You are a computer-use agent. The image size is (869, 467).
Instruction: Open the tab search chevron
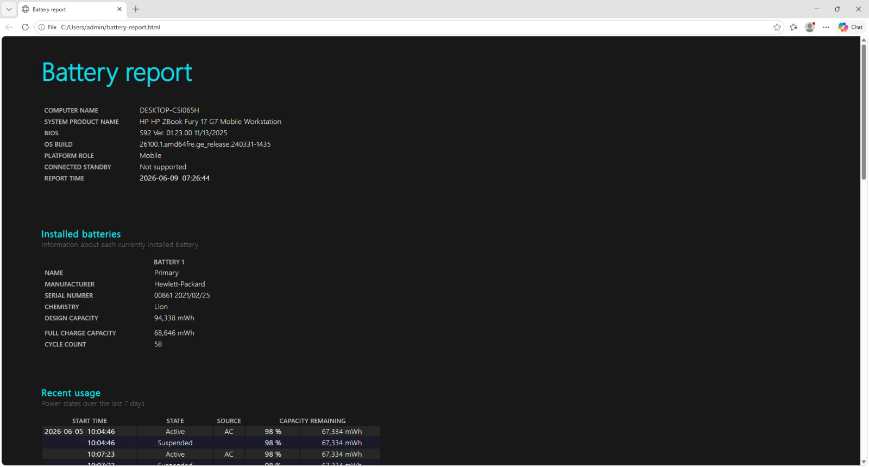pos(9,9)
